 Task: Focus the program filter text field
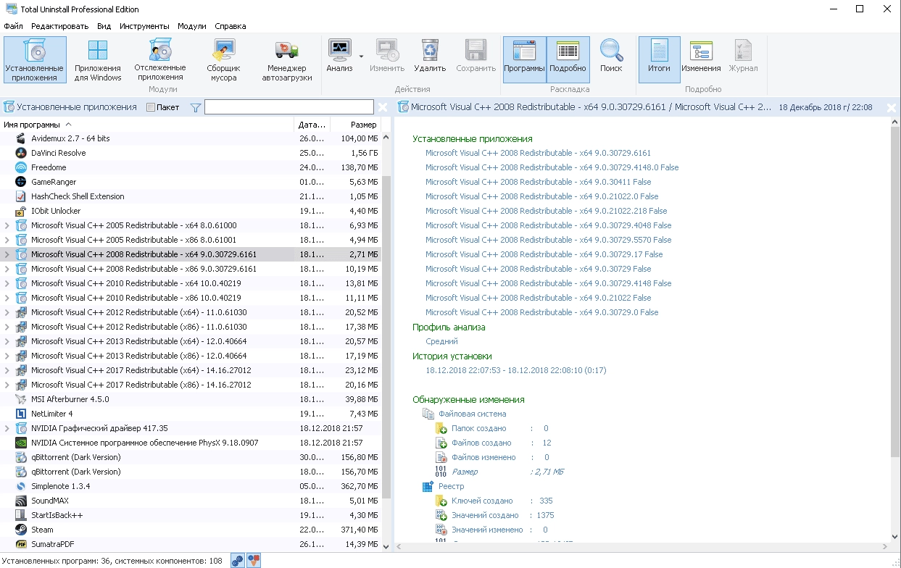click(289, 107)
